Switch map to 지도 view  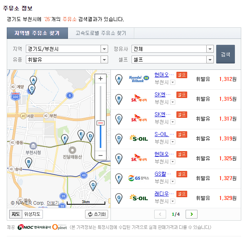click(x=15, y=214)
